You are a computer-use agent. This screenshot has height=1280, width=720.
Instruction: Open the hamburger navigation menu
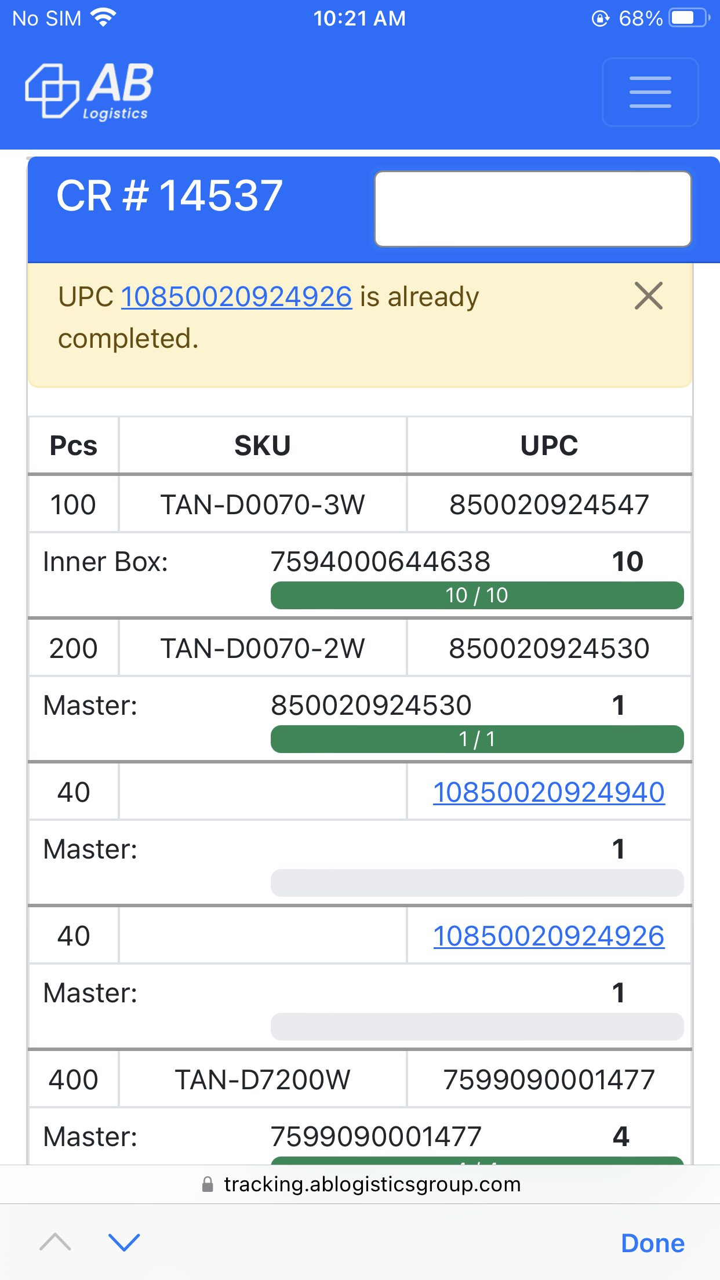(650, 92)
